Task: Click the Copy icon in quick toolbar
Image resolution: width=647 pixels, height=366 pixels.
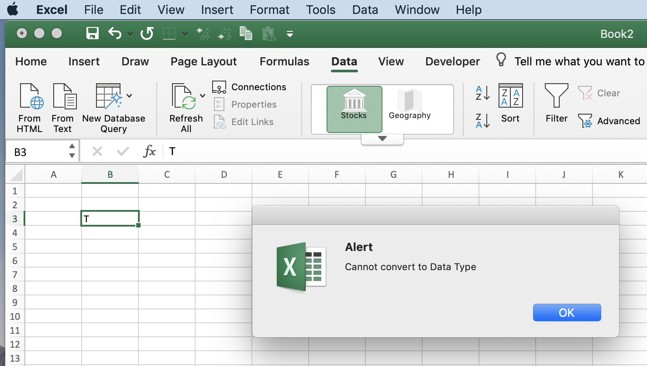Action: (246, 34)
